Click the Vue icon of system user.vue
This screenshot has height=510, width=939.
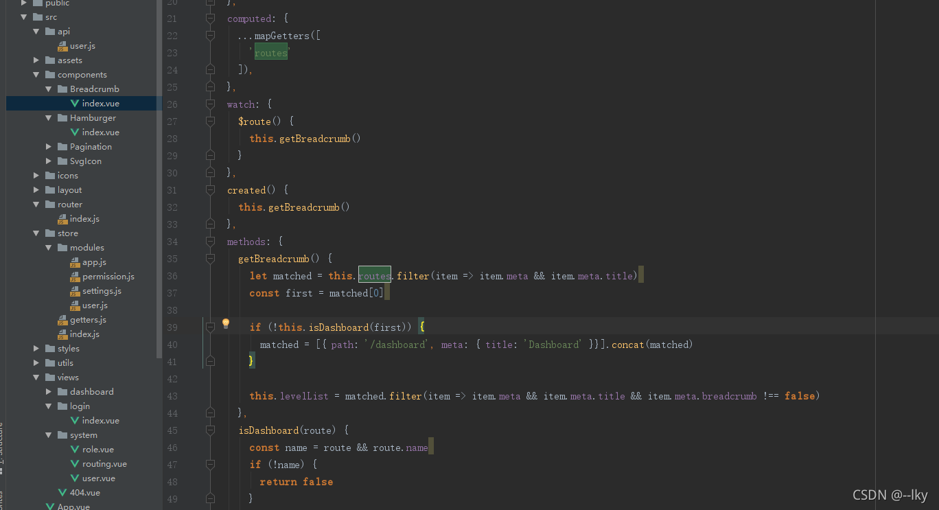(75, 478)
